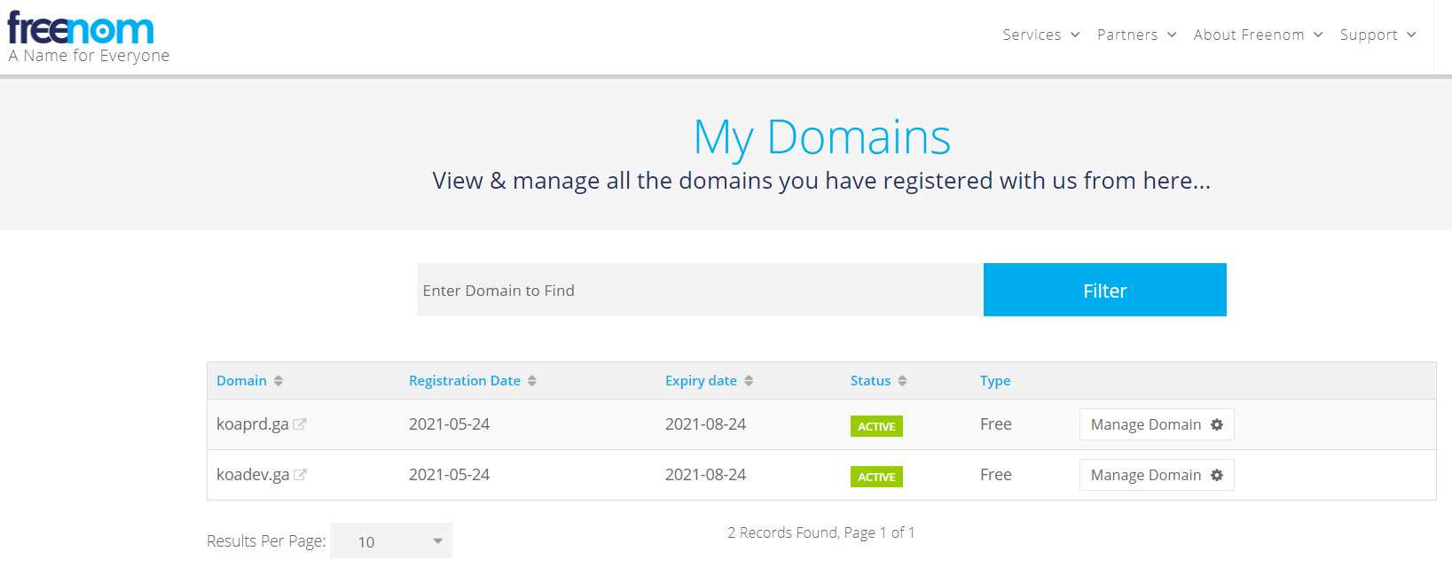Click Manage Domain for koaprd.ga
Image resolution: width=1452 pixels, height=575 pixels.
click(1157, 424)
